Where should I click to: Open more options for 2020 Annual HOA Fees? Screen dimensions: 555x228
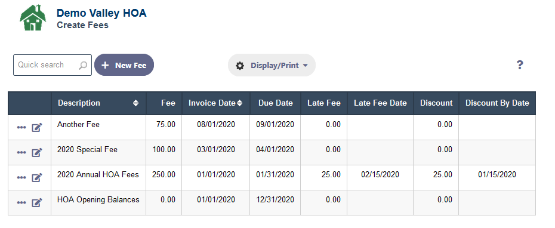pos(21,178)
